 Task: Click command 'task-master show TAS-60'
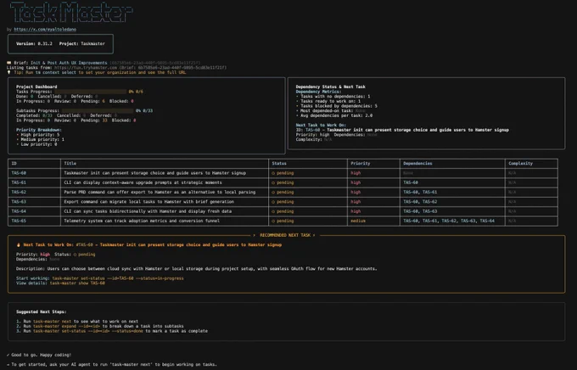click(77, 283)
